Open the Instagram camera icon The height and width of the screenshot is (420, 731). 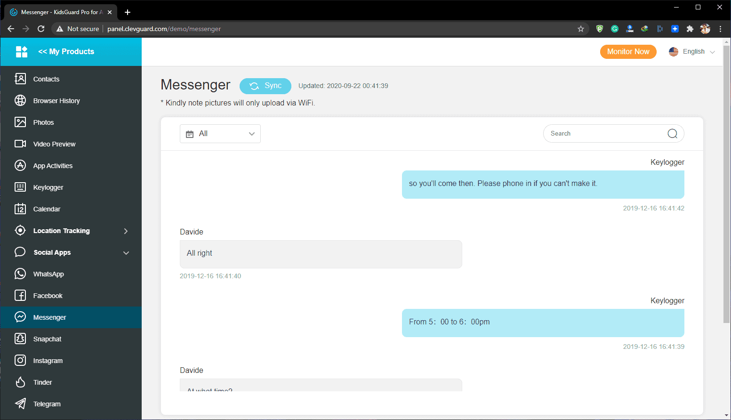point(21,360)
